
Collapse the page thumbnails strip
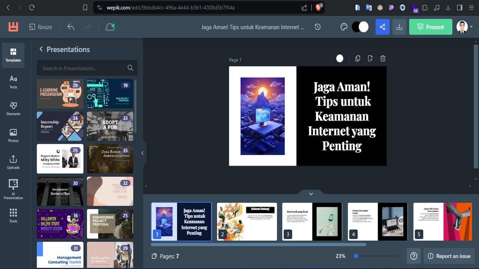pyautogui.click(x=311, y=194)
